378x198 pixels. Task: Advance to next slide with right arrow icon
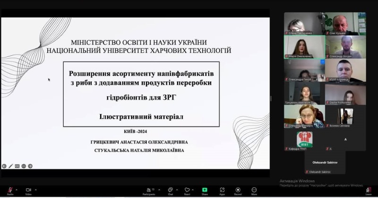(x=30, y=166)
